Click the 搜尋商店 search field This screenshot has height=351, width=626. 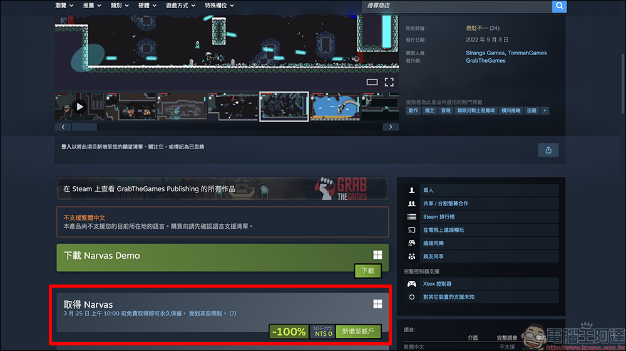(457, 6)
